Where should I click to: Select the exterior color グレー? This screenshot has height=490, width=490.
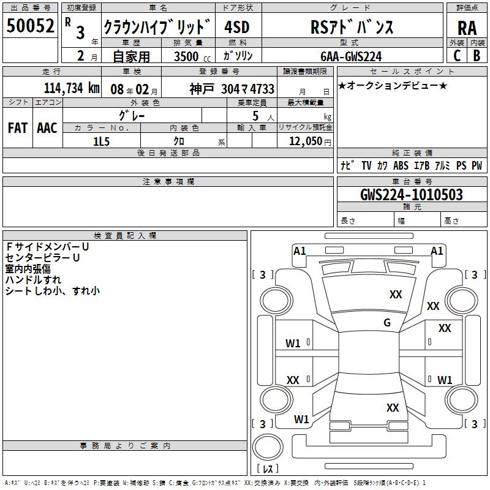point(132,116)
